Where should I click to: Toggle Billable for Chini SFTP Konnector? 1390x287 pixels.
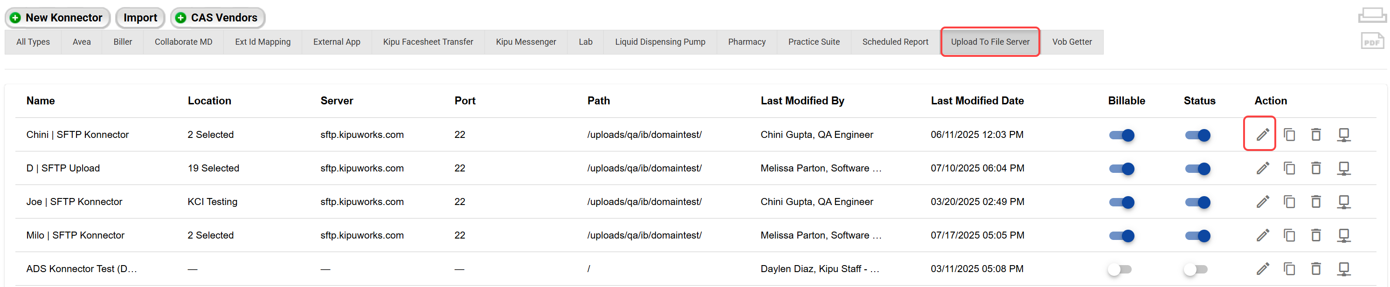coord(1121,135)
